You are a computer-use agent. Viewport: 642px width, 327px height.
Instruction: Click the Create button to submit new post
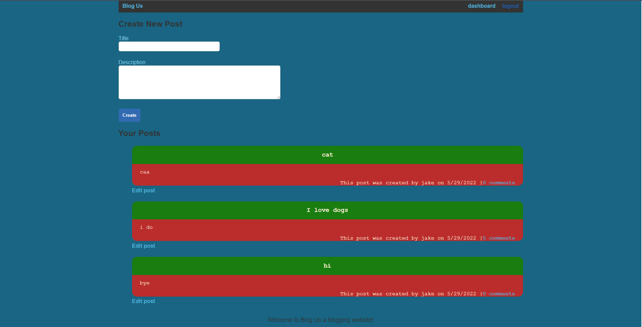(x=129, y=115)
